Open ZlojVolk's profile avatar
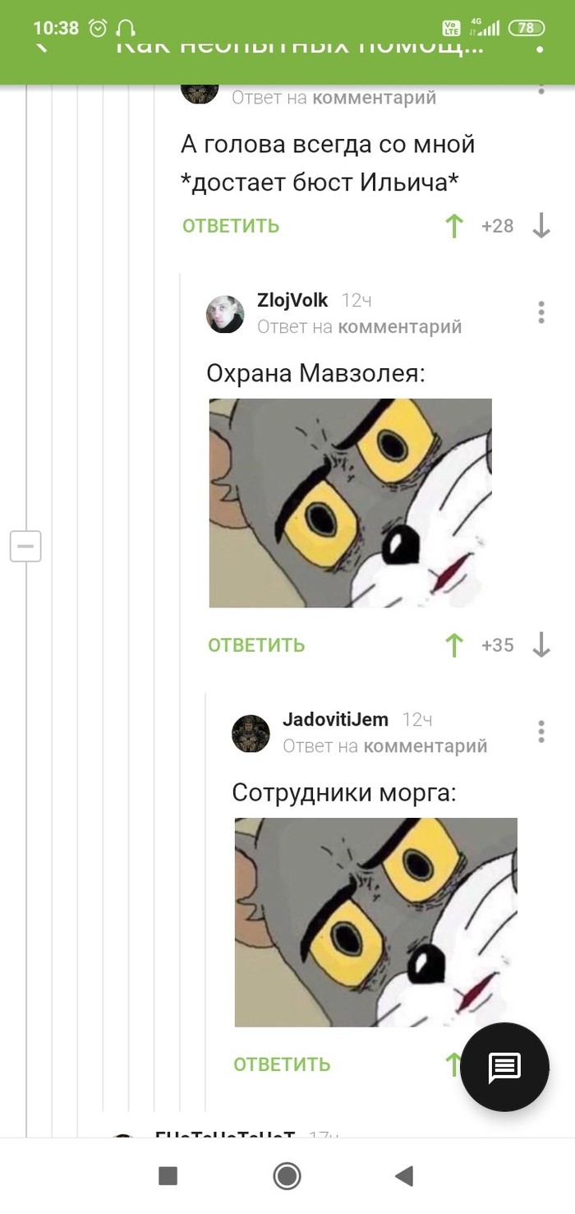This screenshot has width=575, height=1214. pos(225,314)
